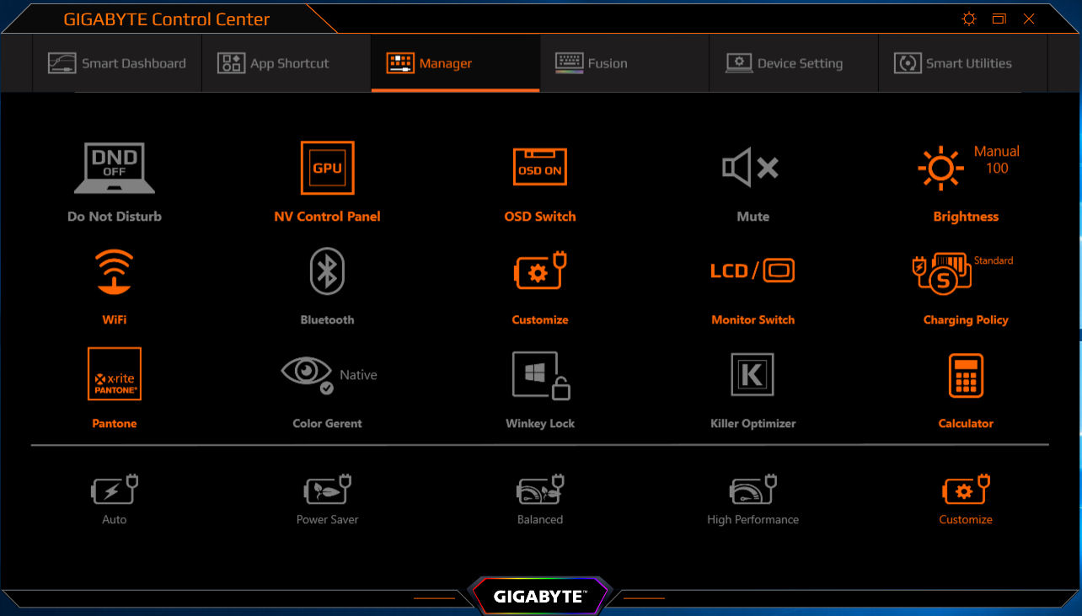Launch the Calculator icon
The image size is (1082, 616).
[x=966, y=375]
